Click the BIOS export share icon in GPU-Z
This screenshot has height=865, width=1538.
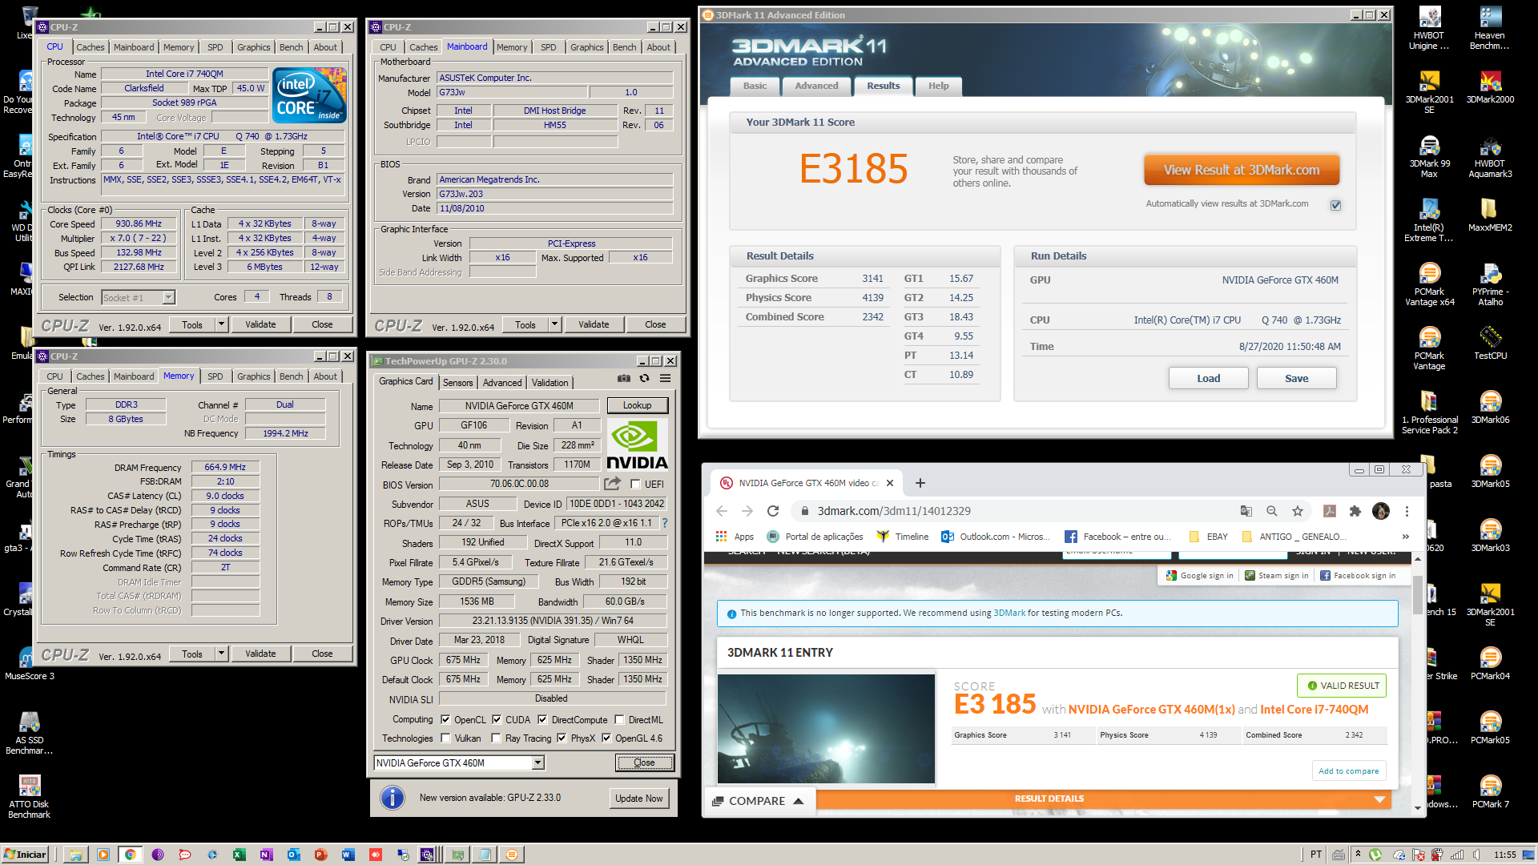point(612,484)
